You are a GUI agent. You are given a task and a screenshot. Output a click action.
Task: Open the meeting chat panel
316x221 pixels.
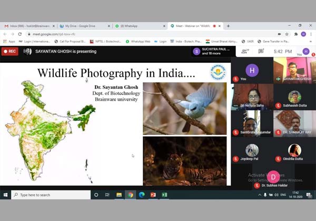[x=261, y=51]
